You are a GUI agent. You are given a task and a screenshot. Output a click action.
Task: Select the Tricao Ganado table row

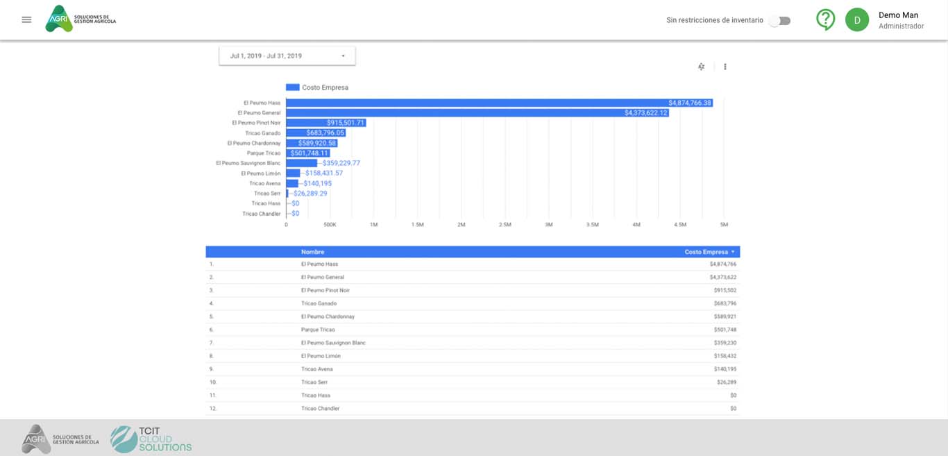click(x=472, y=303)
